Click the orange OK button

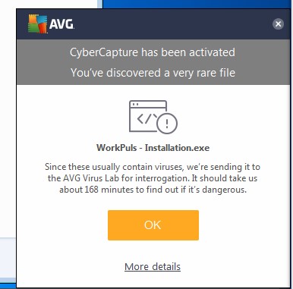153,225
